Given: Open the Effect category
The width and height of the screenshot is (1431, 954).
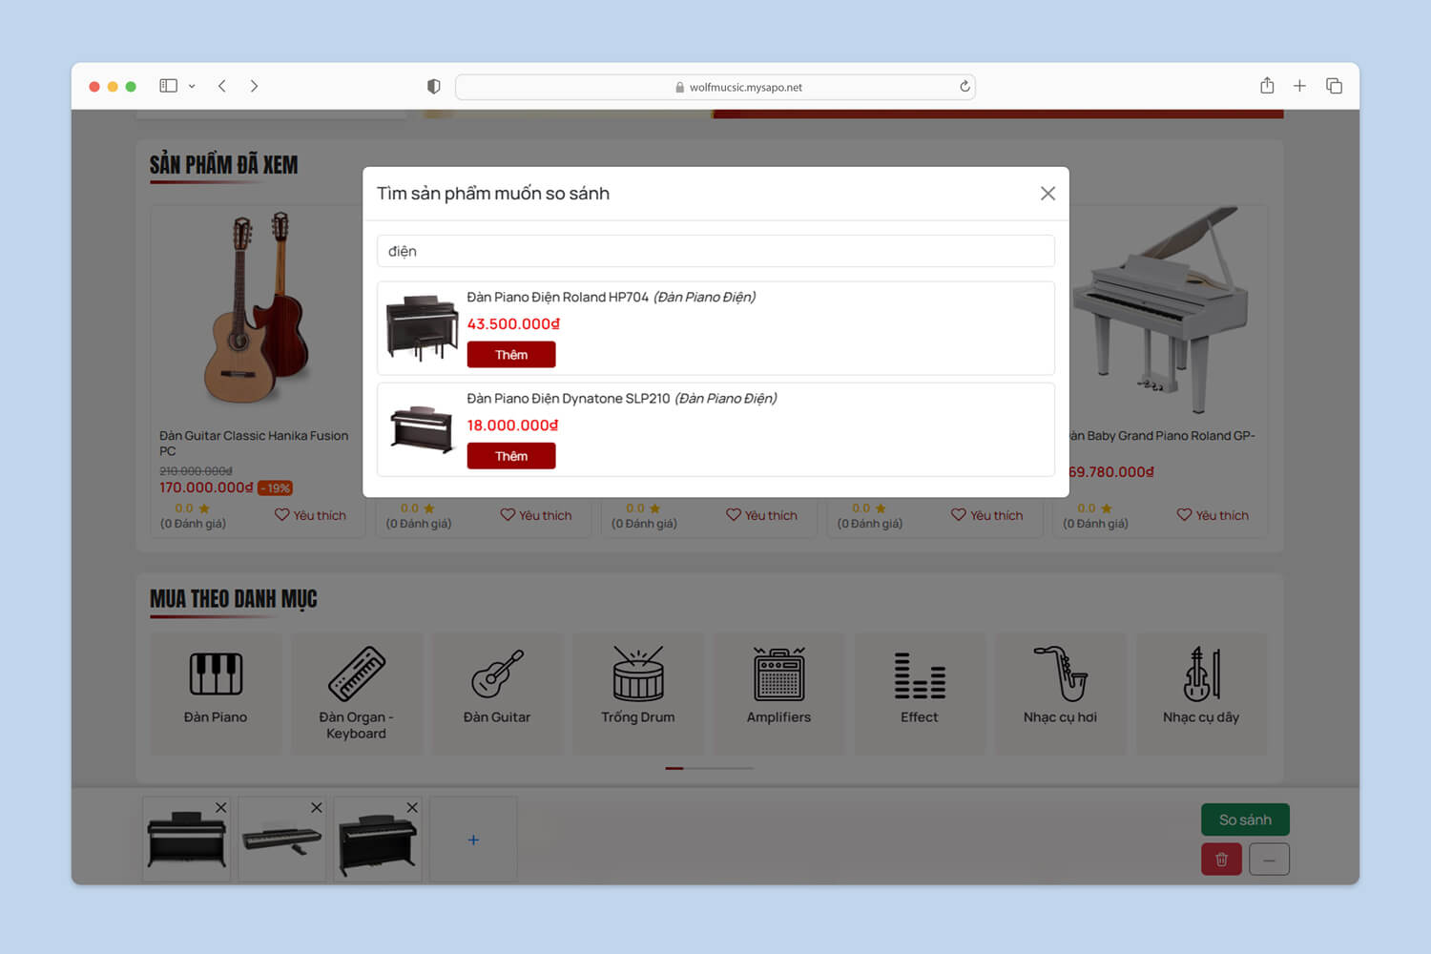Looking at the screenshot, I should tap(920, 694).
